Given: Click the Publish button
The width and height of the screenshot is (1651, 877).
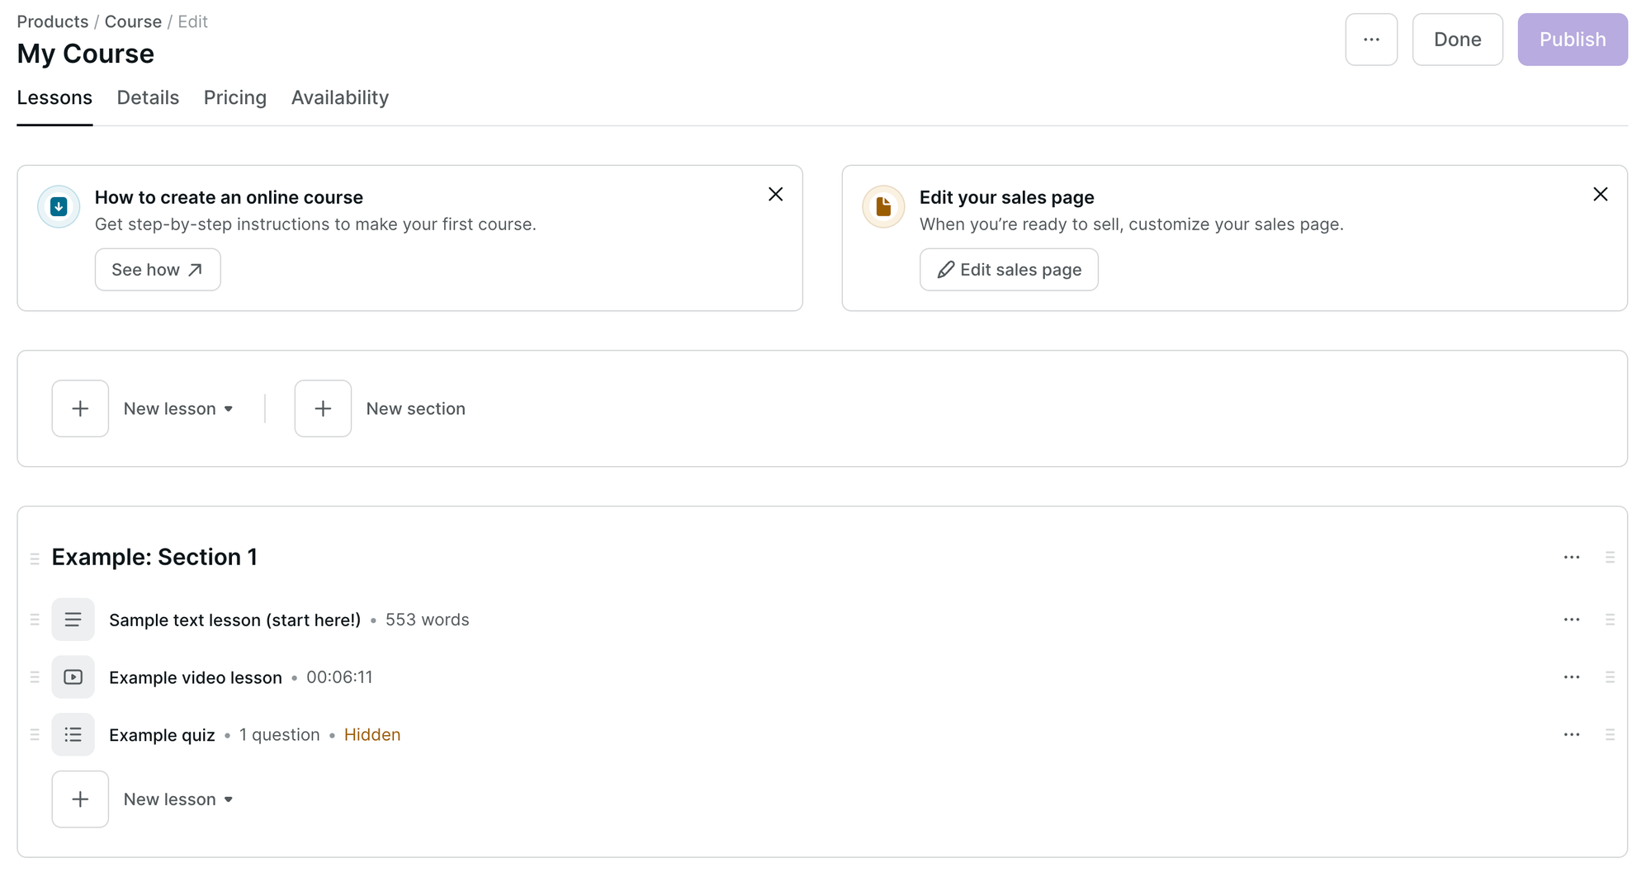Looking at the screenshot, I should pos(1572,40).
